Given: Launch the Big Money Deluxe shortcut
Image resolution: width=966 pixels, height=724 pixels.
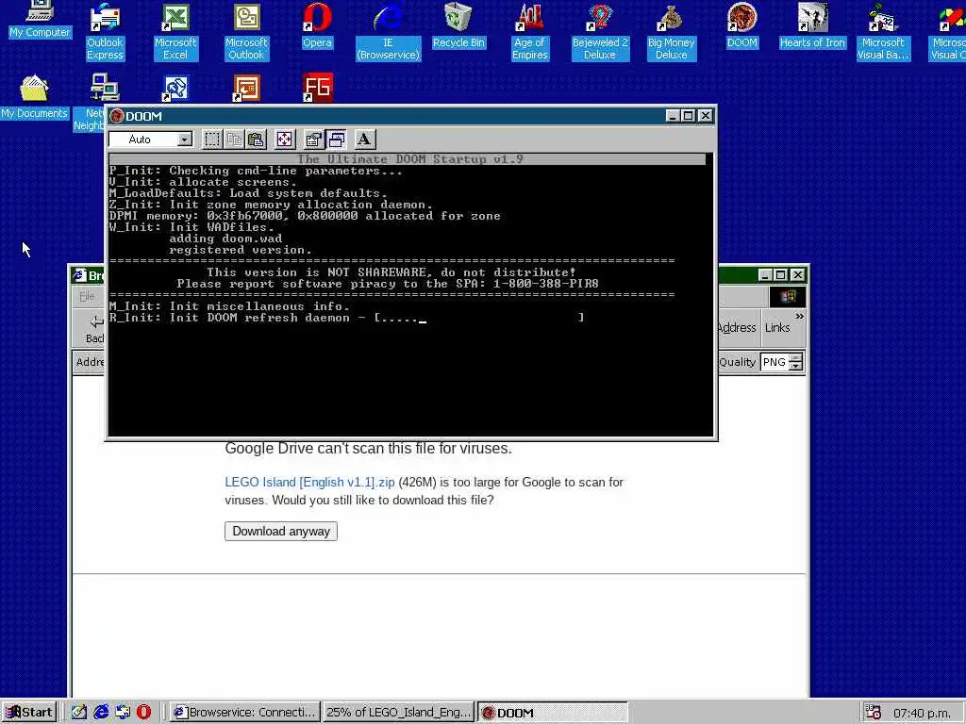Looking at the screenshot, I should coord(671,32).
